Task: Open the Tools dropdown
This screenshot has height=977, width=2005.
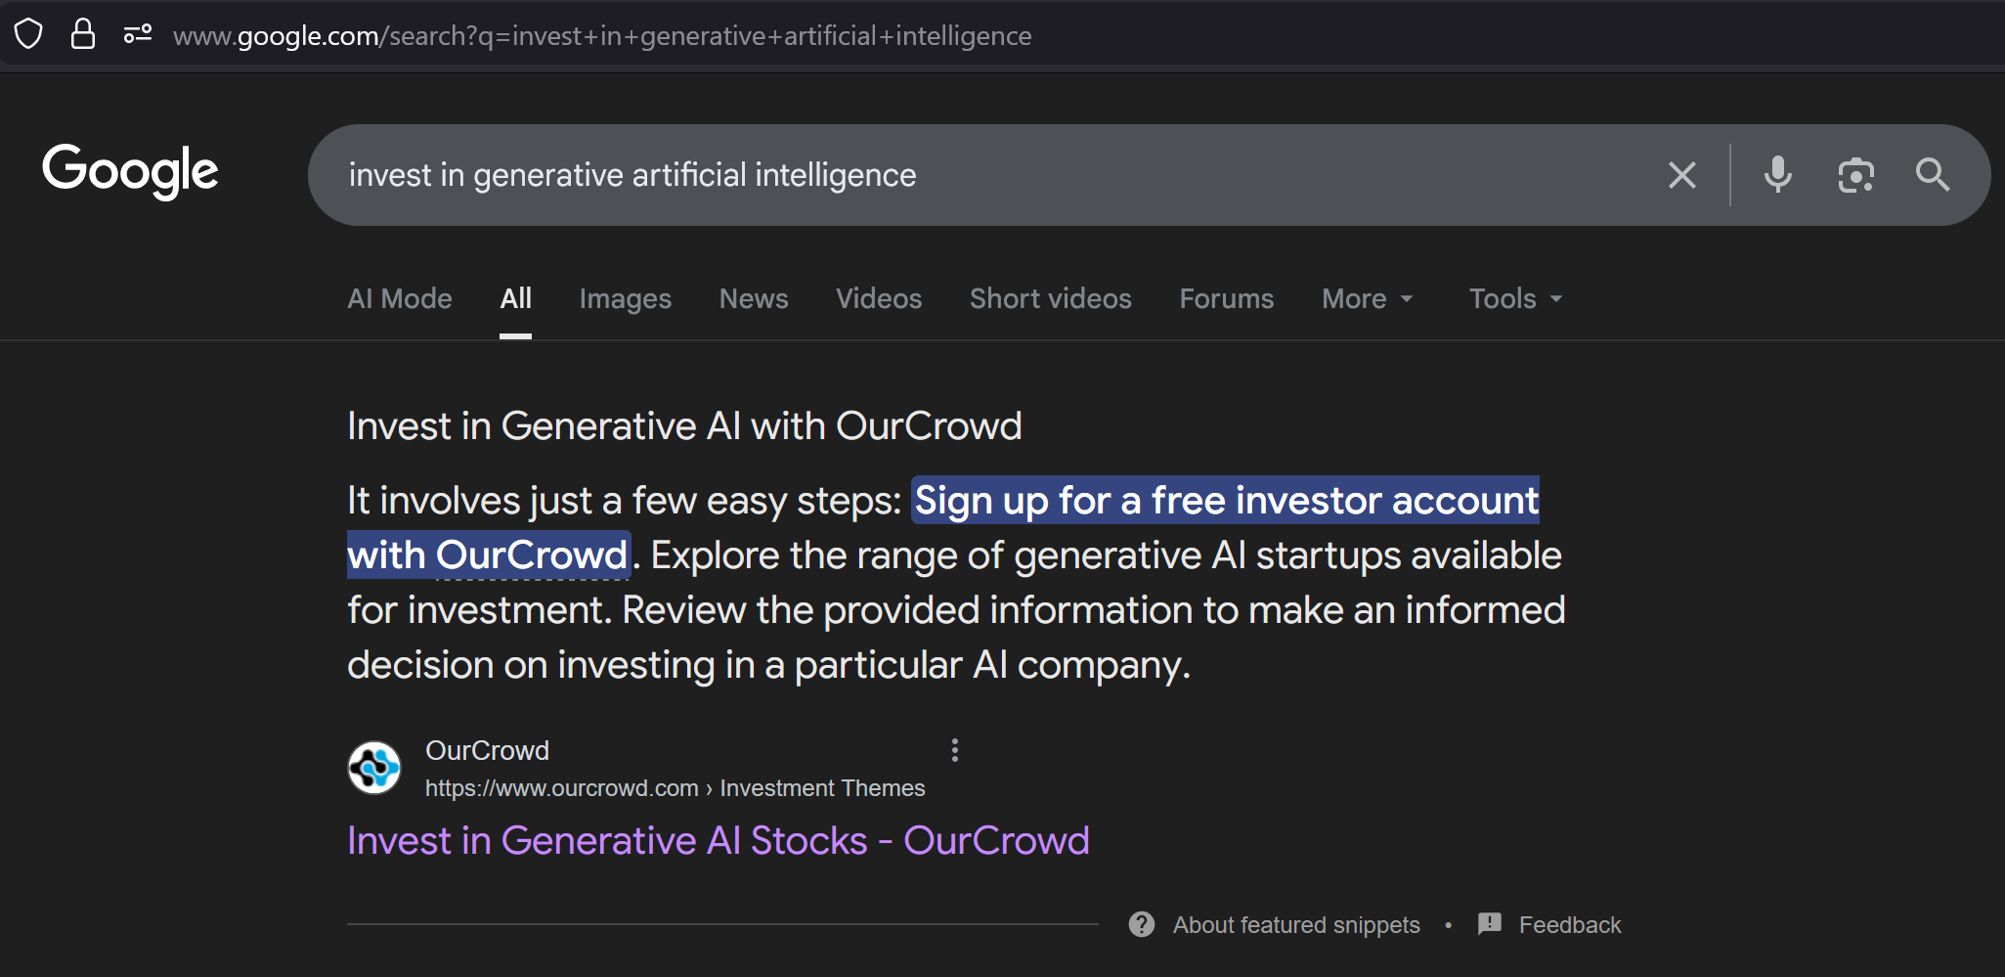Action: click(x=1512, y=298)
